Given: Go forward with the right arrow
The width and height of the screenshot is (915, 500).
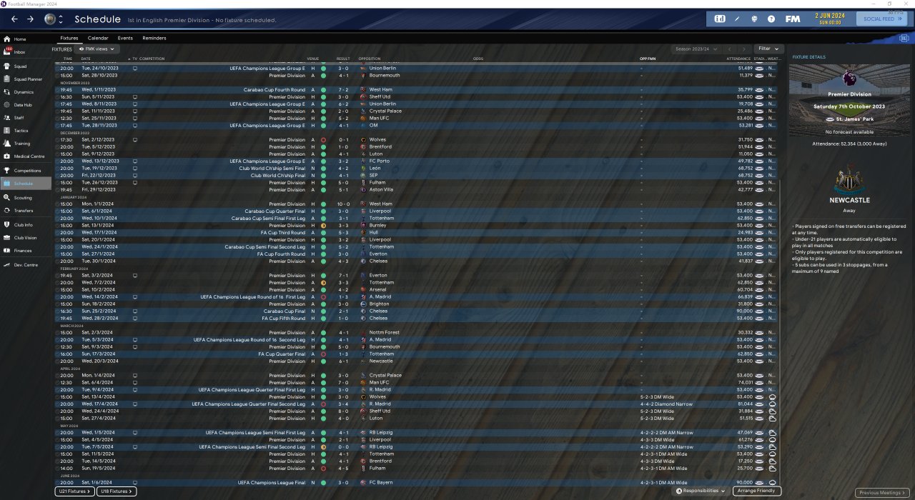Looking at the screenshot, I should click(30, 19).
